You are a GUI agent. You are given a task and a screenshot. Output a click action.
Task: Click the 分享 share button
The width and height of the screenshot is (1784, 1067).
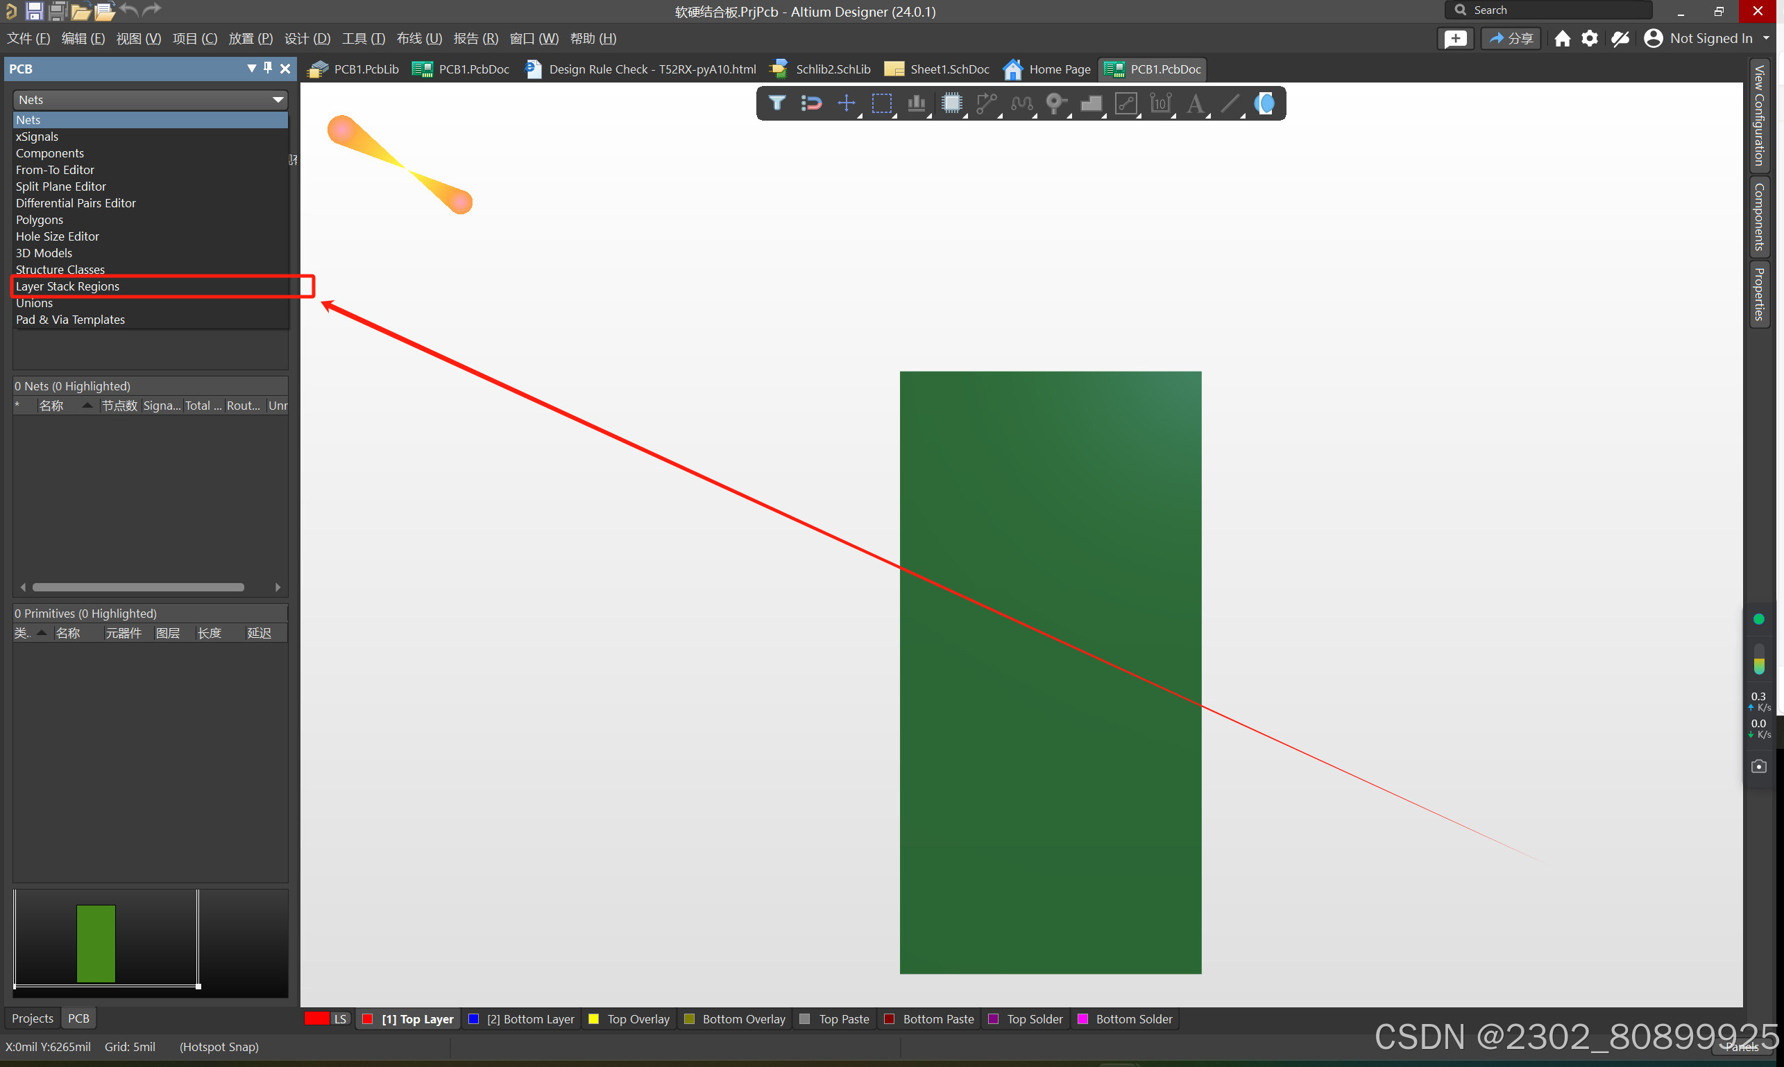pyautogui.click(x=1511, y=39)
